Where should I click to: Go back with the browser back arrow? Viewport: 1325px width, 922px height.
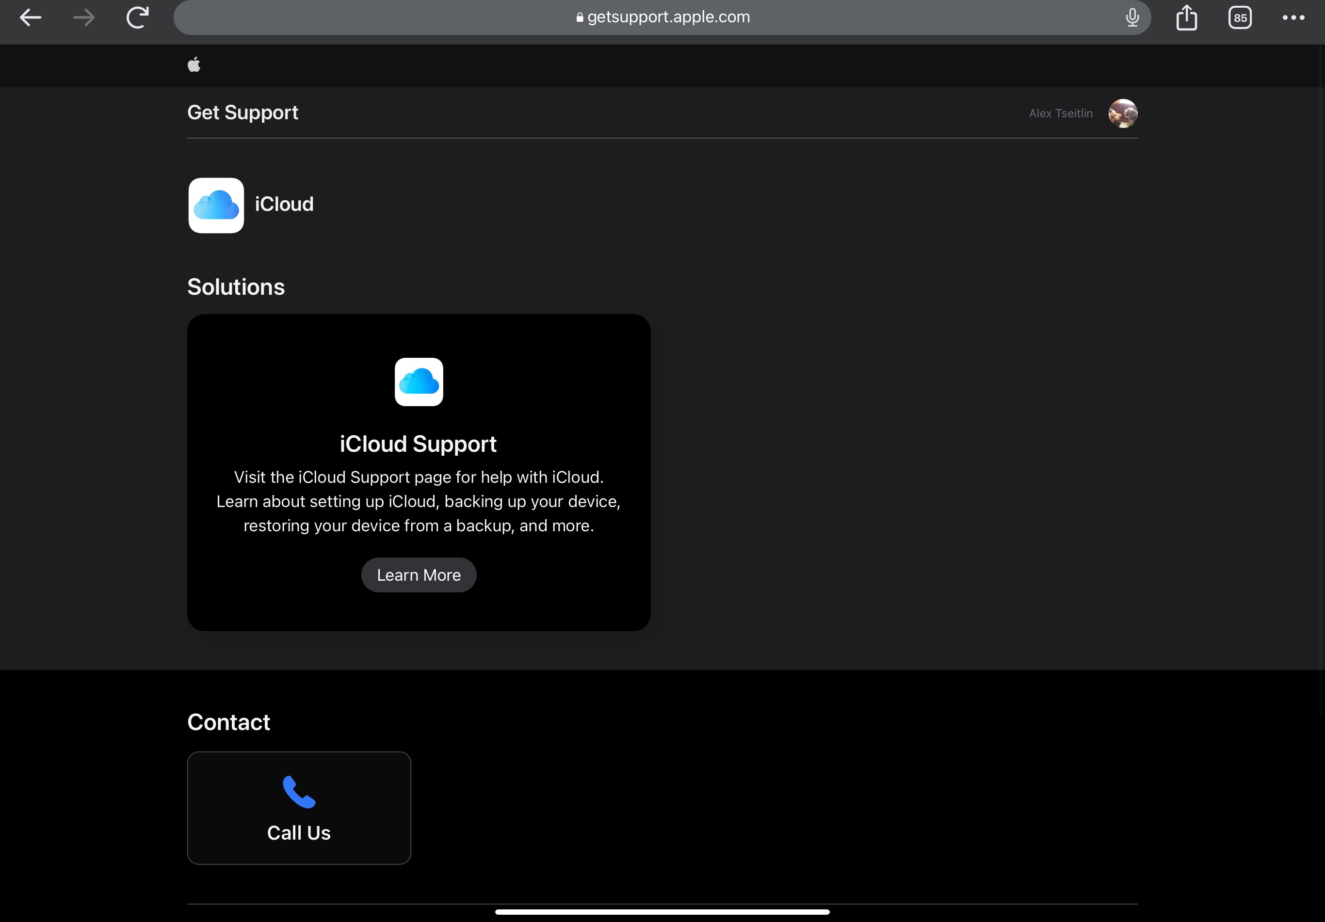[30, 17]
